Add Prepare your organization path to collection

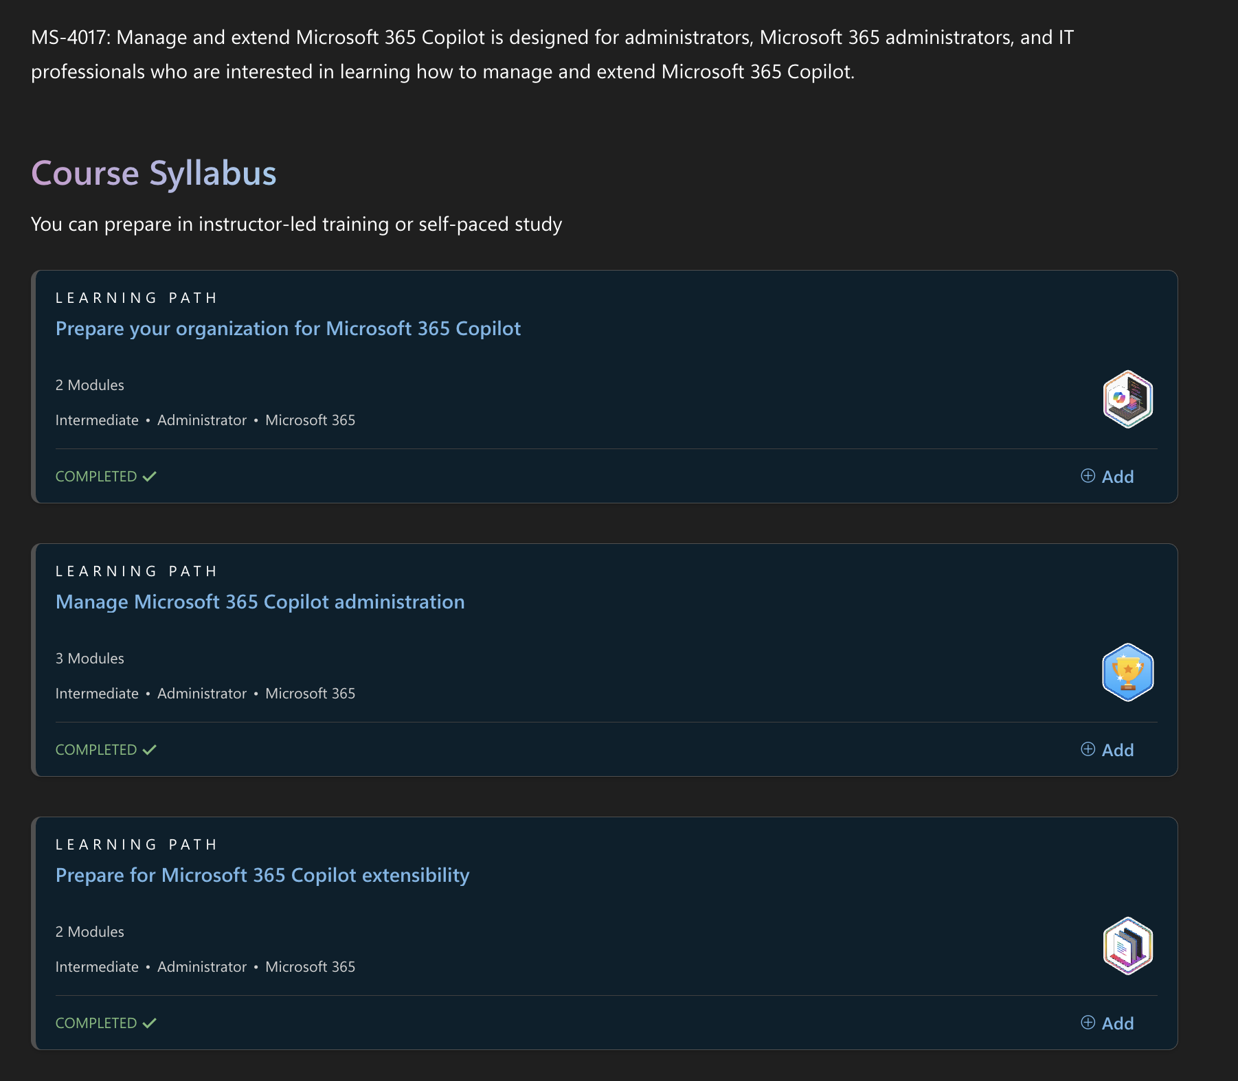pyautogui.click(x=1107, y=477)
